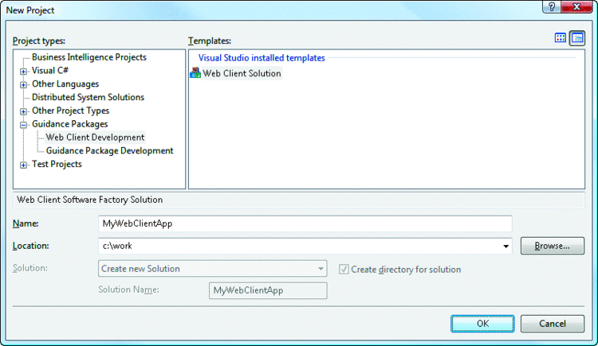
Task: Switch templates to large icons view
Action: (x=561, y=37)
